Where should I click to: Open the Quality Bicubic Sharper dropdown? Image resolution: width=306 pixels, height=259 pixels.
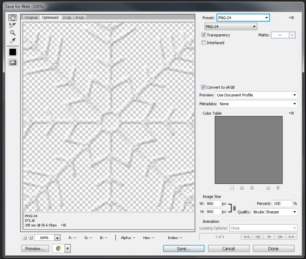click(275, 212)
